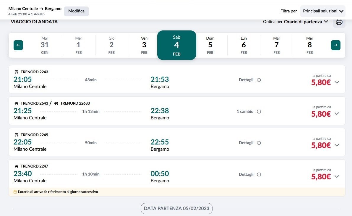Screen dimensions: 352x216
Task: Expand fare details for 23:40 train
Action: click(x=337, y=177)
